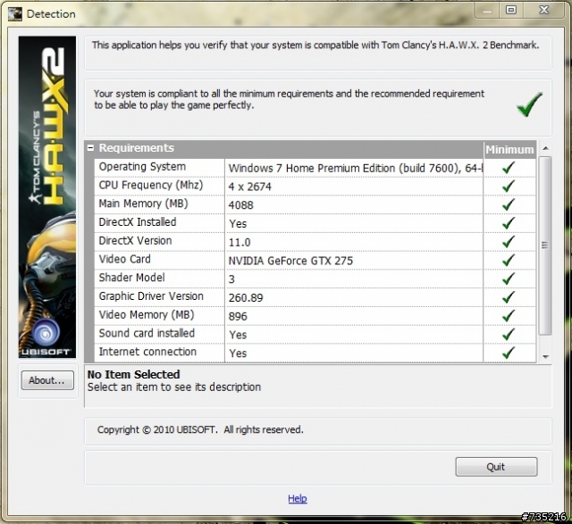Select the Sound card installed label
572x524 pixels.
147,333
